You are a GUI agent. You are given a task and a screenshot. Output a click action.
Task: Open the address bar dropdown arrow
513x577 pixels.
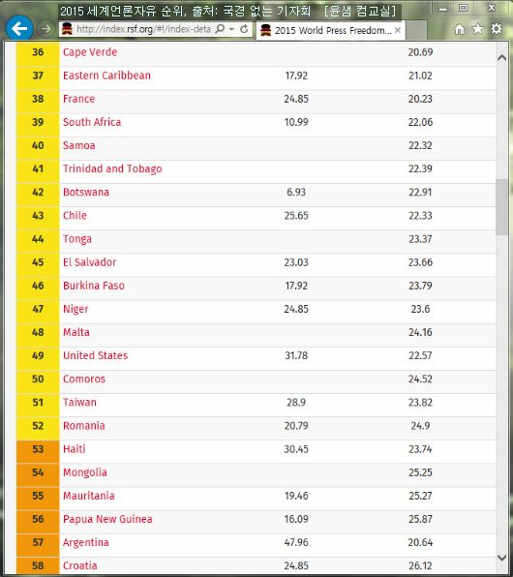tap(231, 29)
